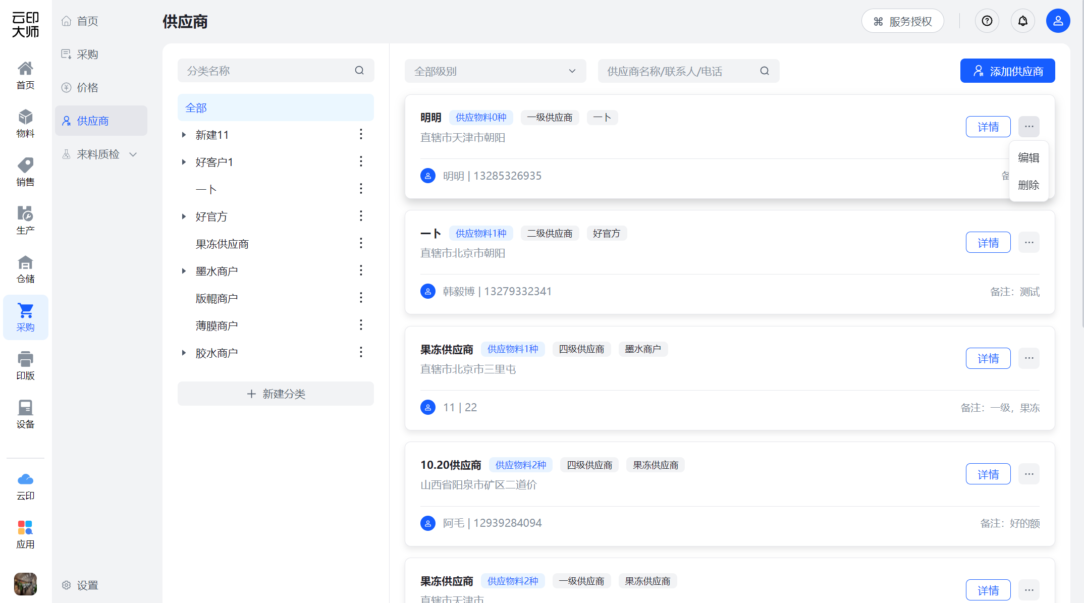Open the blue user account avatar
This screenshot has width=1084, height=603.
pyautogui.click(x=1058, y=21)
